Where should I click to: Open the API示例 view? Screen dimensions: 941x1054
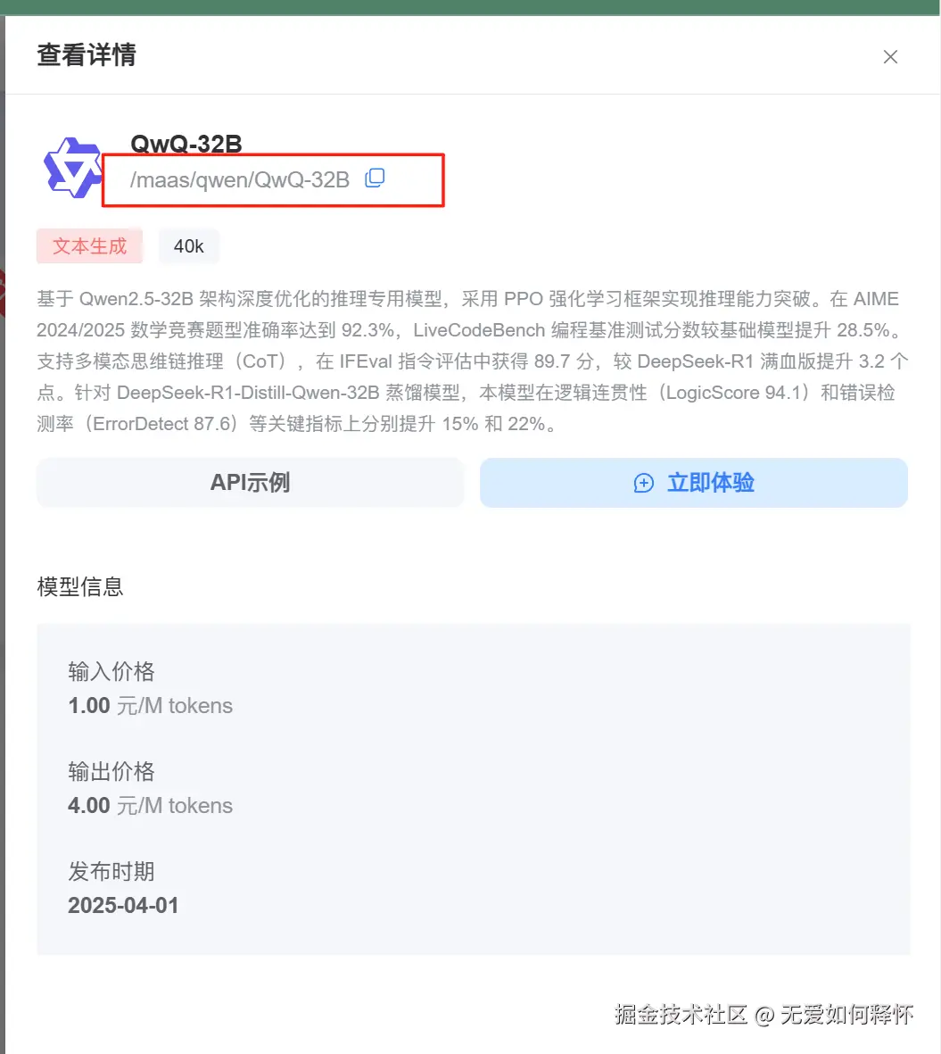click(250, 483)
